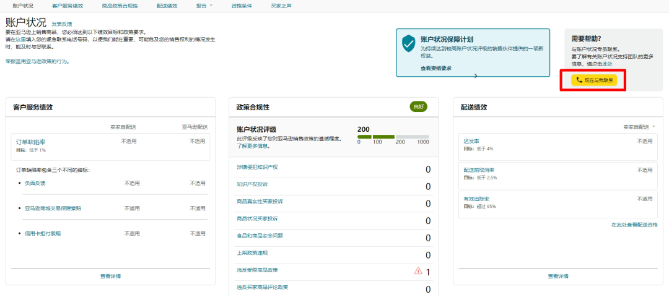This screenshot has height=297, width=669.
Task: Expand the 报告 menu dropdown
Action: click(204, 6)
